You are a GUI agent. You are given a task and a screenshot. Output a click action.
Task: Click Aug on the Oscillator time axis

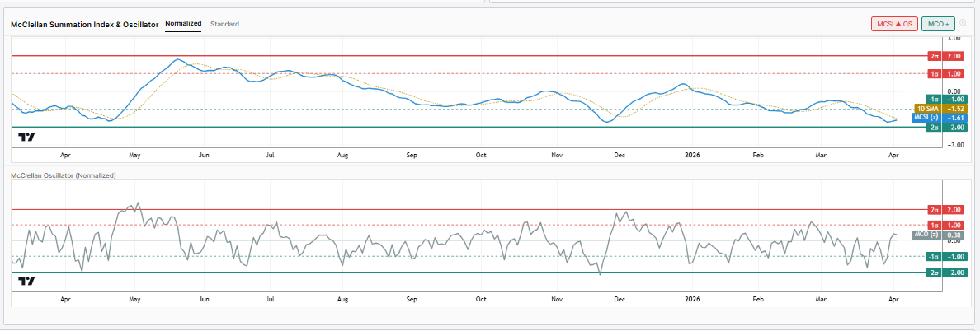pos(342,298)
